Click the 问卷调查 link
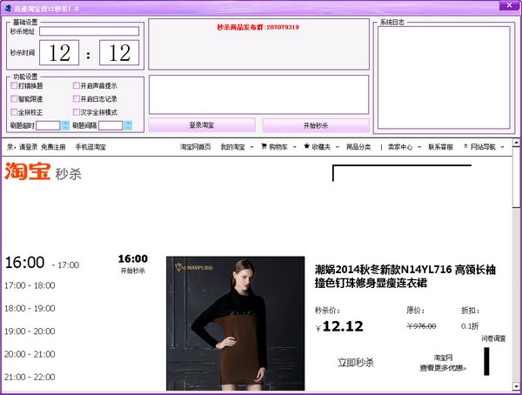 pos(493,338)
